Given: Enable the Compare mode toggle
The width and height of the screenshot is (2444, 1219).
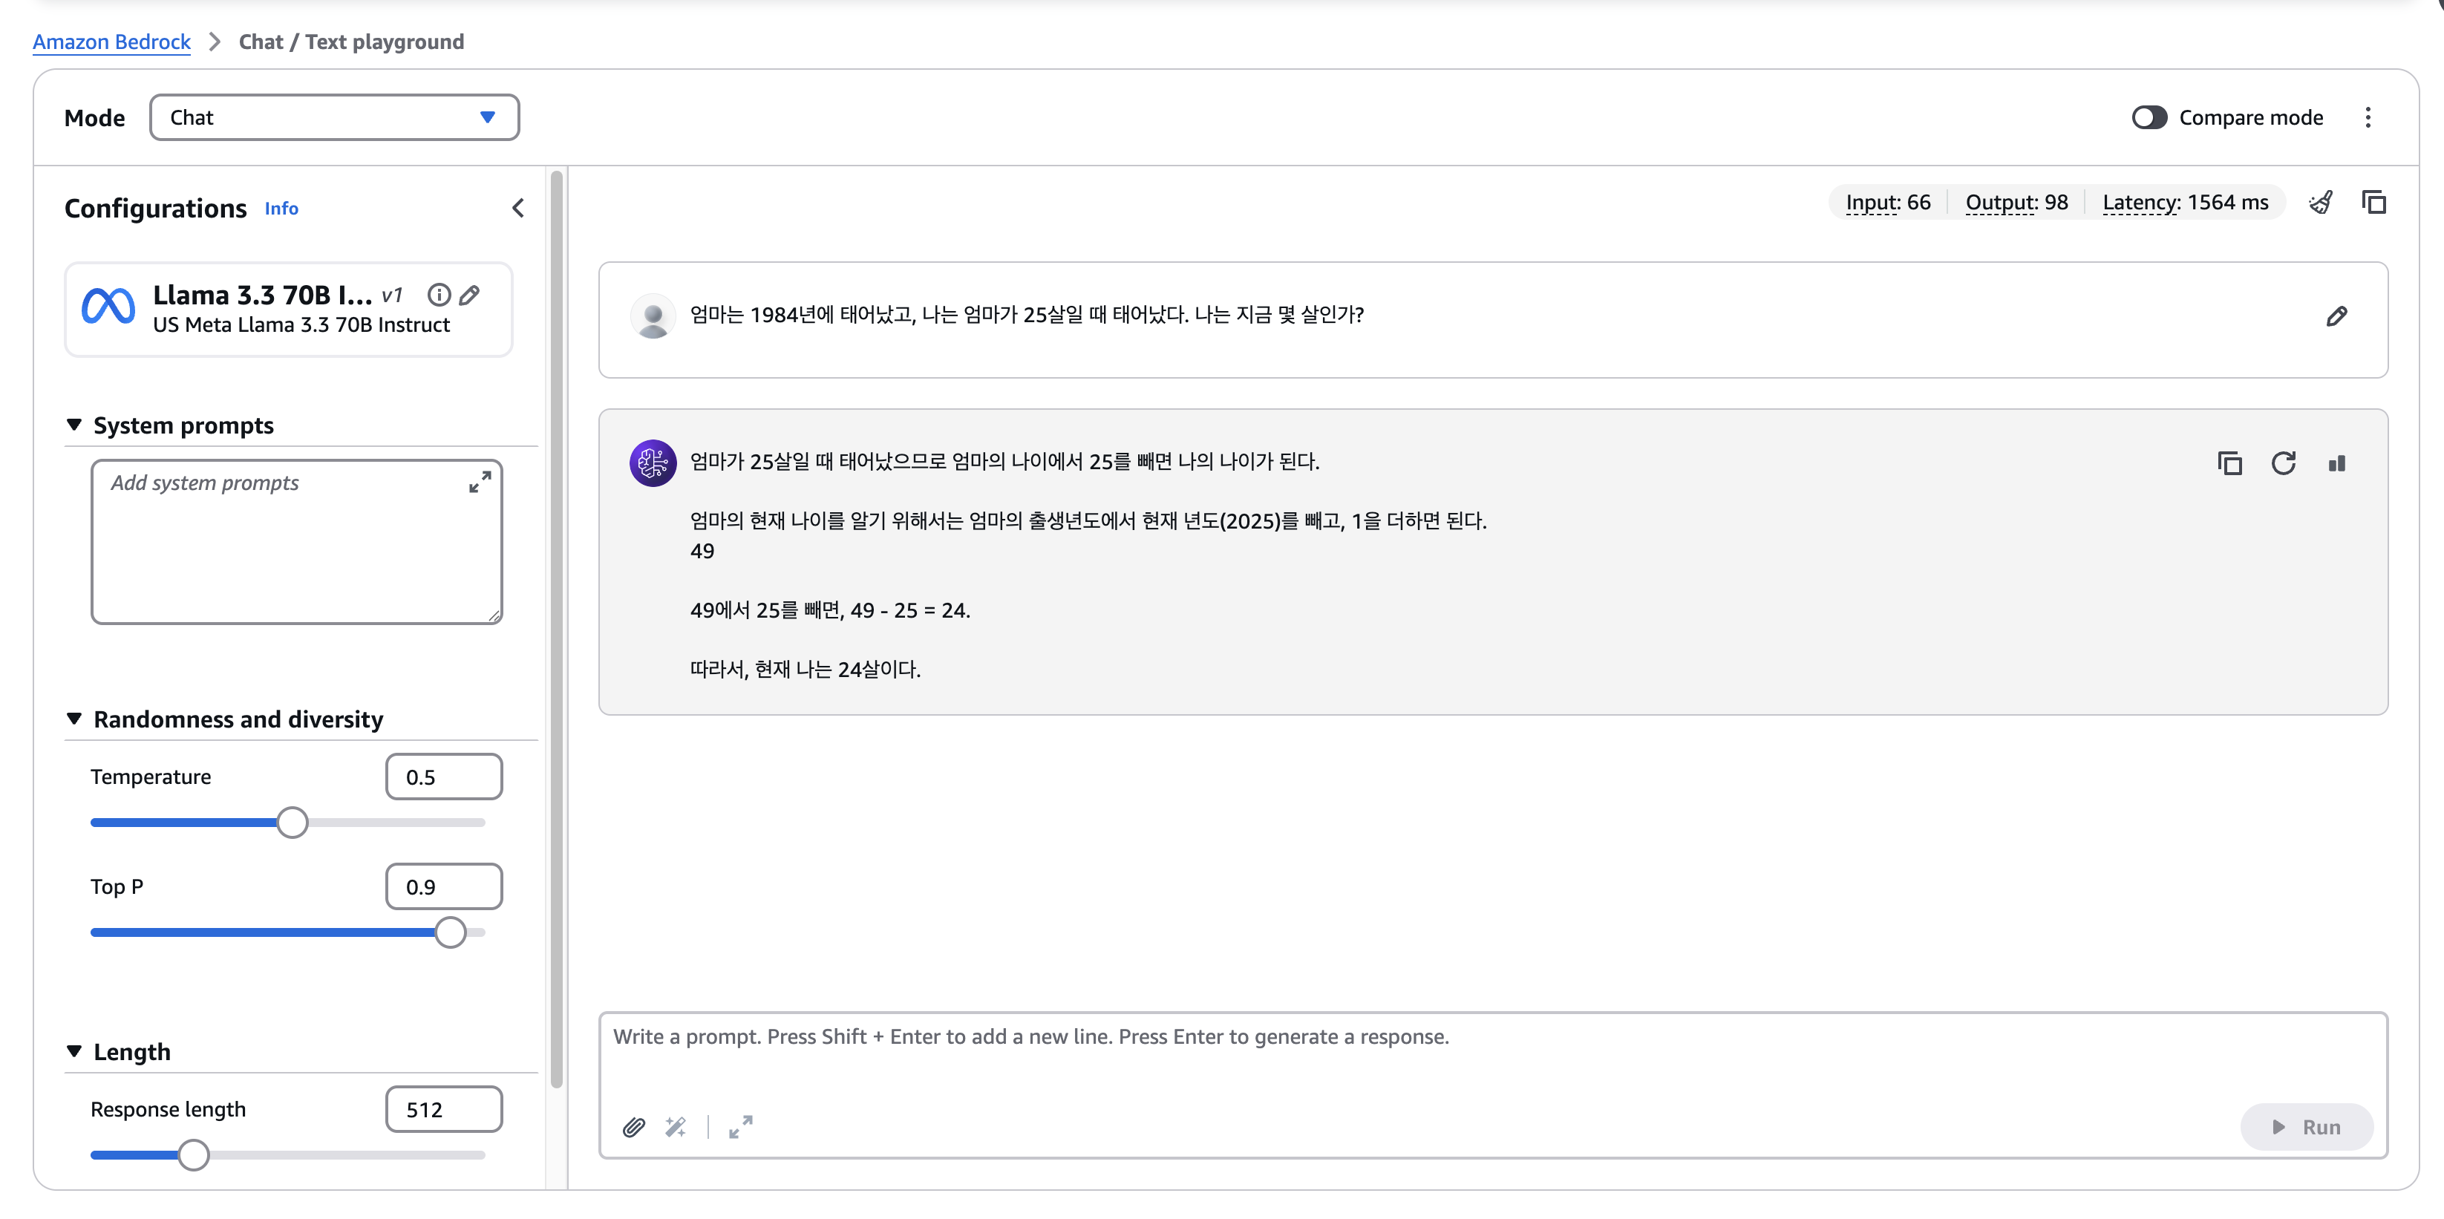Looking at the screenshot, I should click(2149, 117).
